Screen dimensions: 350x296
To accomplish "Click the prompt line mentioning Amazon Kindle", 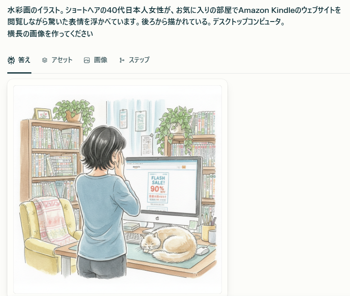I will point(174,10).
